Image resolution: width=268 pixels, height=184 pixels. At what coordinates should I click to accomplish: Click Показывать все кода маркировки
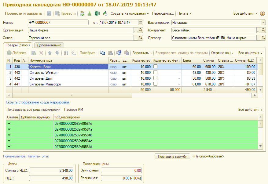coord(34,110)
